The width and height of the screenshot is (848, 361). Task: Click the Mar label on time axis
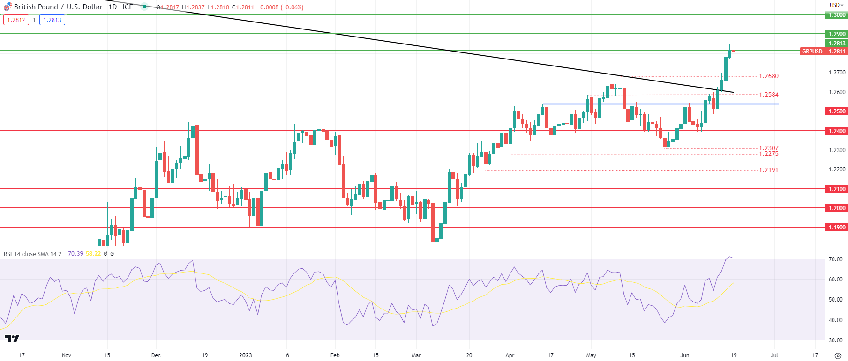click(416, 355)
